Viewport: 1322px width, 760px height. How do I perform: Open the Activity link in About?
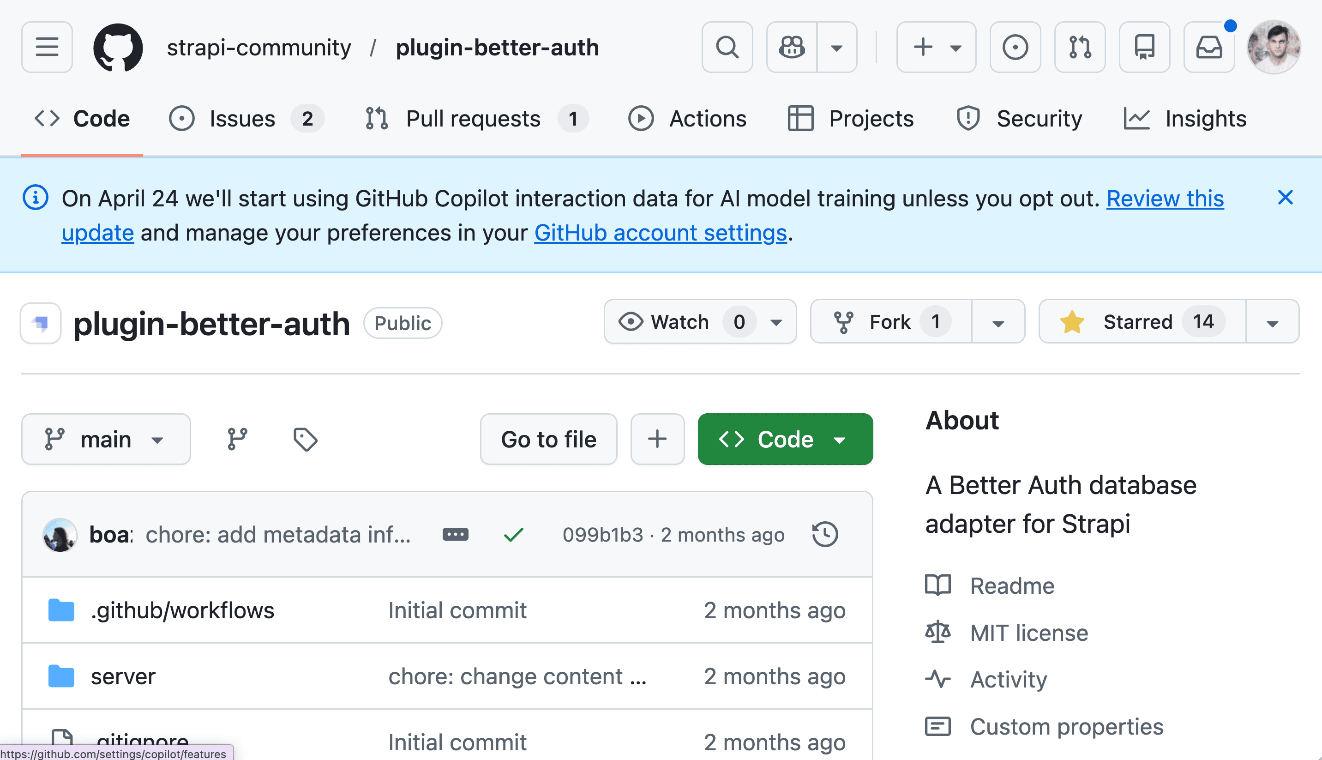pyautogui.click(x=1009, y=680)
